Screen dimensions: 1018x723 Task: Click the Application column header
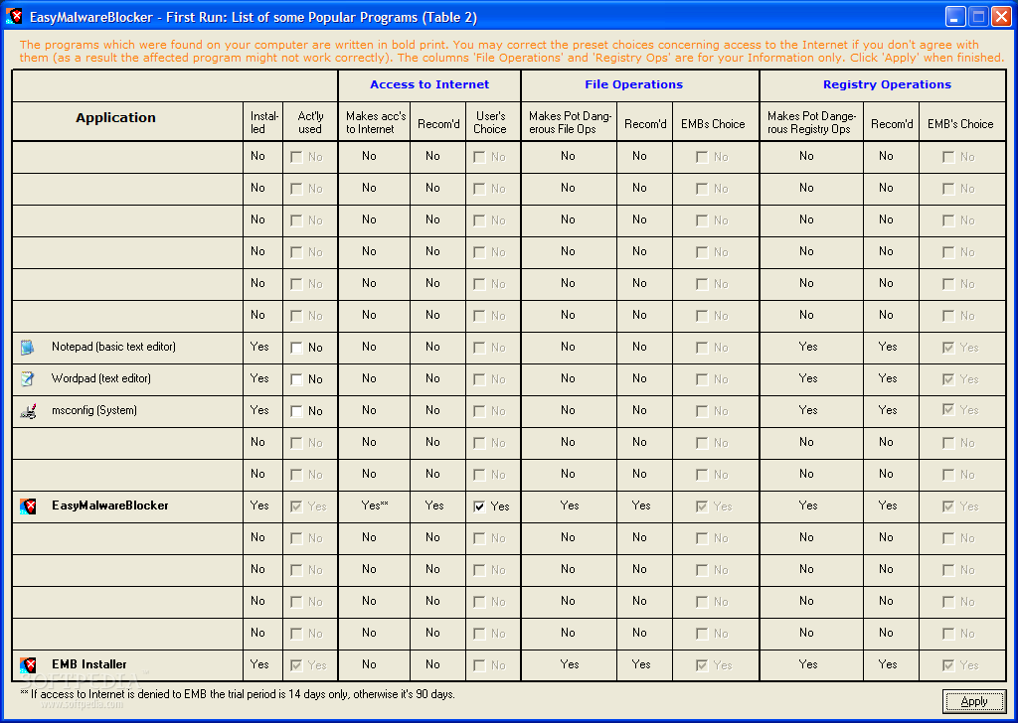[x=115, y=117]
